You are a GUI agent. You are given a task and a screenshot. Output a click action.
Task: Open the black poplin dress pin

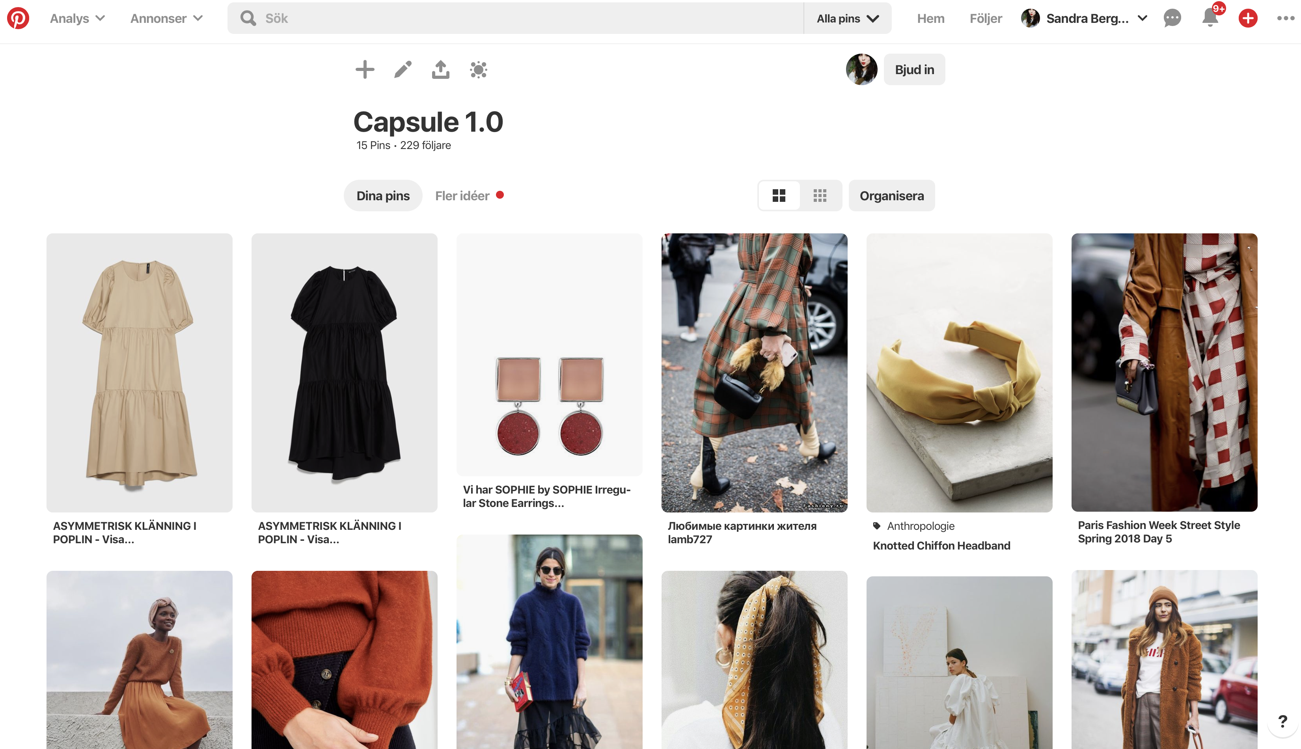click(x=344, y=373)
